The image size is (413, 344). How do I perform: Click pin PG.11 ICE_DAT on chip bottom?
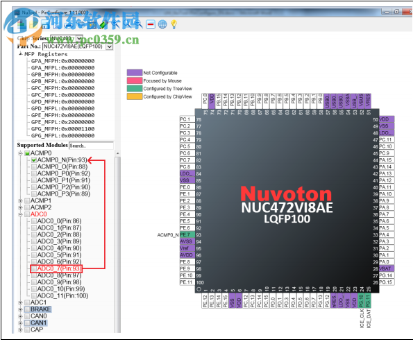(368, 300)
